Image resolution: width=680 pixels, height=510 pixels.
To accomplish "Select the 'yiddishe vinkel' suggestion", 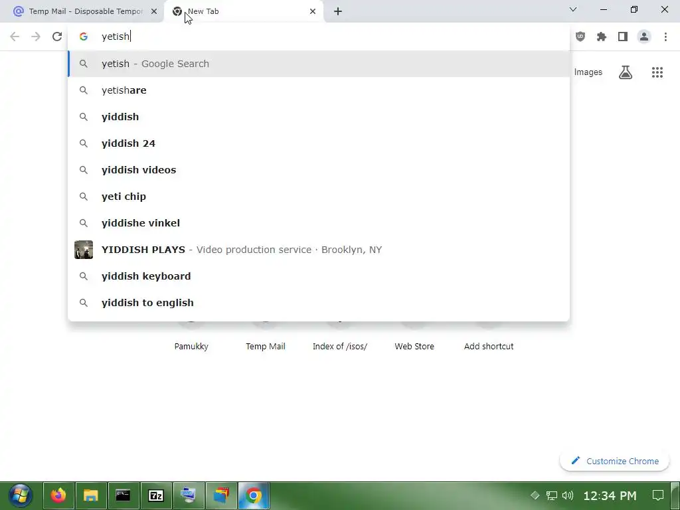I will click(319, 223).
